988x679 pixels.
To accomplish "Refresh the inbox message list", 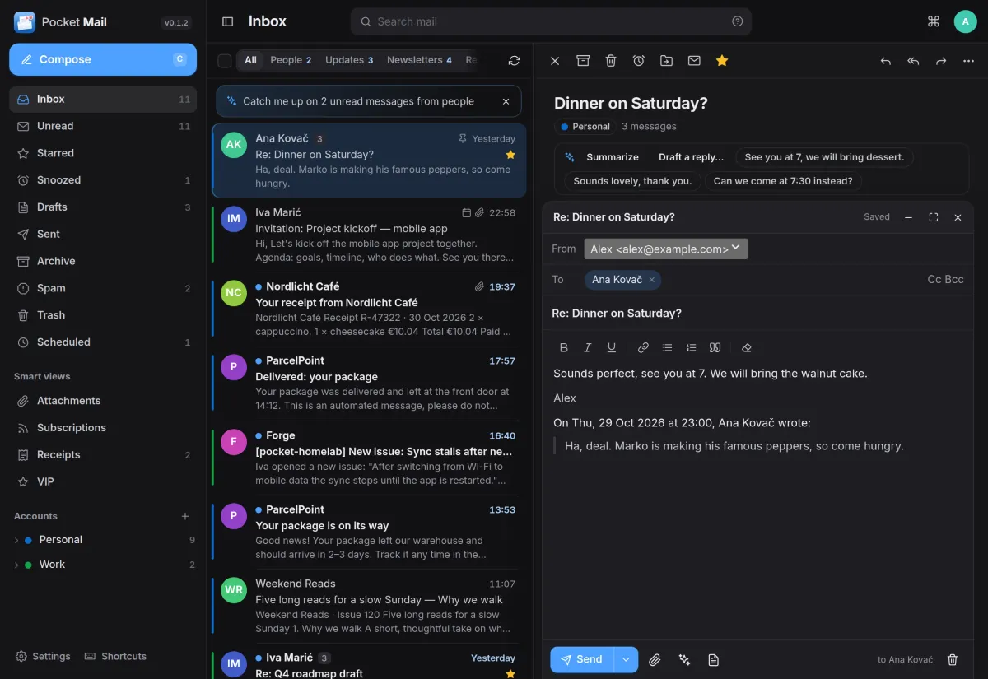I will click(515, 60).
